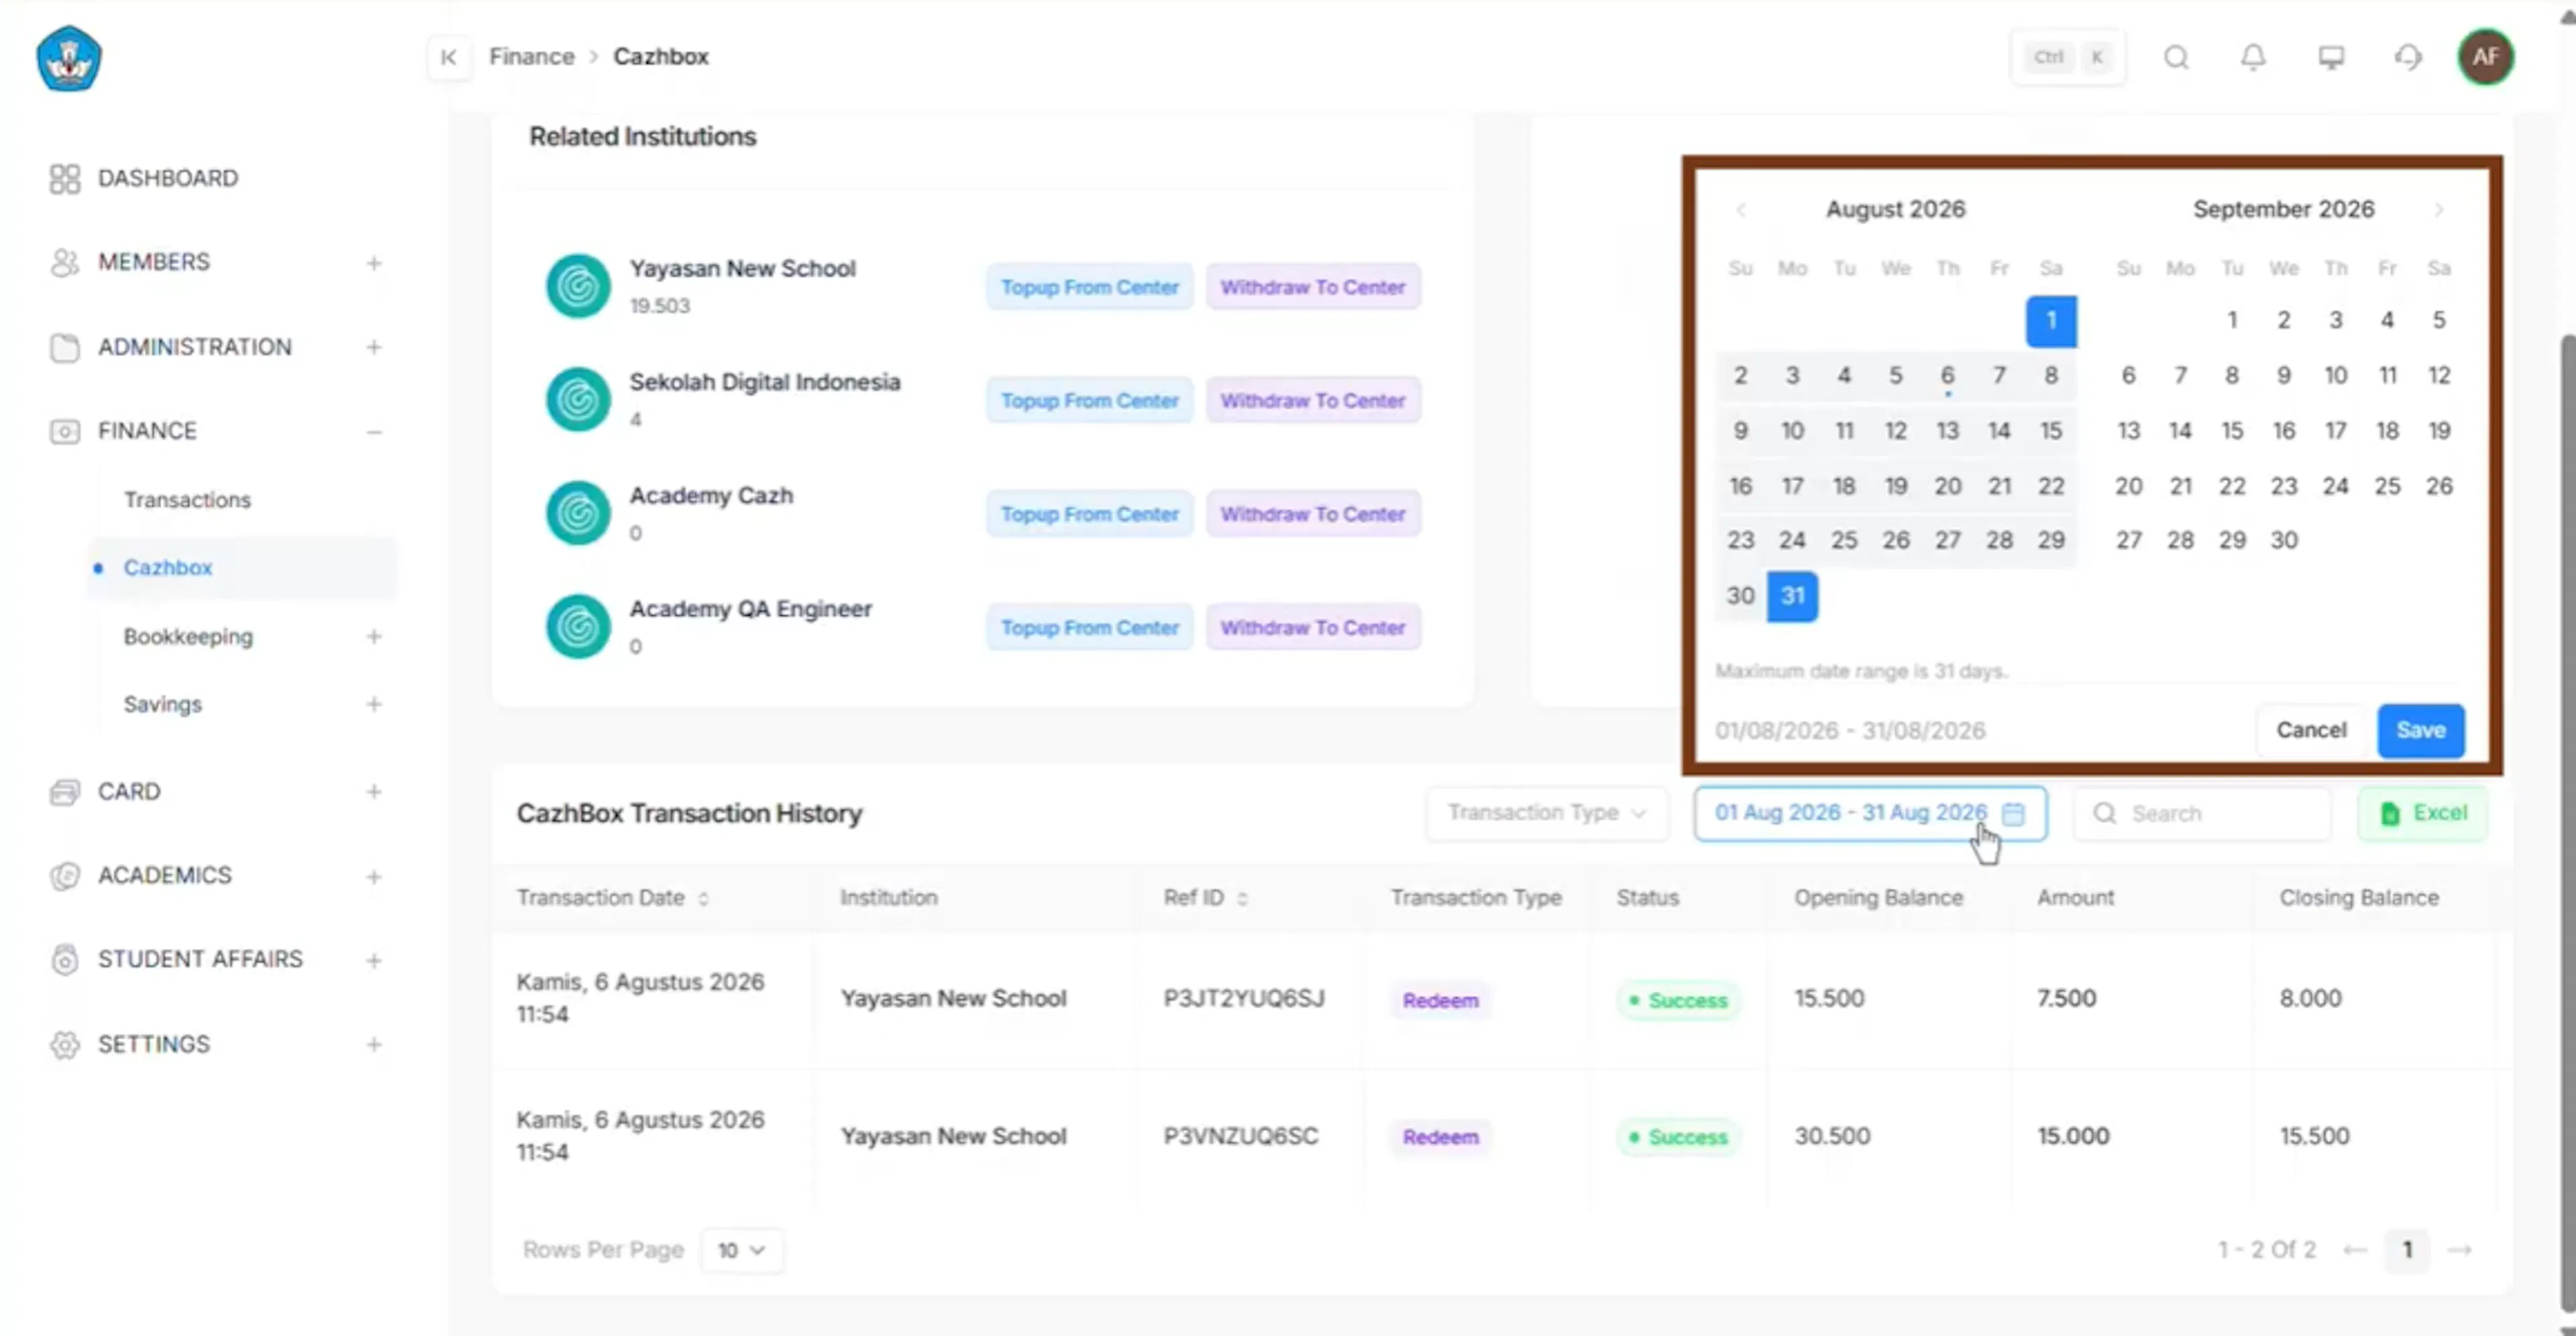
Task: Open the Savings submenu item
Action: [163, 704]
